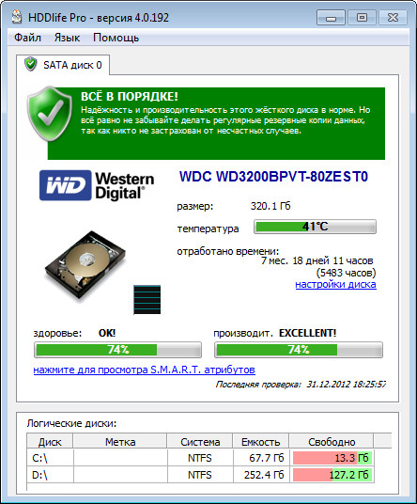Image resolution: width=417 pixels, height=504 pixels.
Task: Close the HDDlife Pro window
Action: (x=393, y=17)
